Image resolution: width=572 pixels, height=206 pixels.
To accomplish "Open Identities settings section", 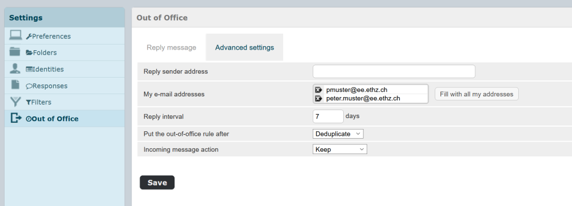I will (65, 69).
